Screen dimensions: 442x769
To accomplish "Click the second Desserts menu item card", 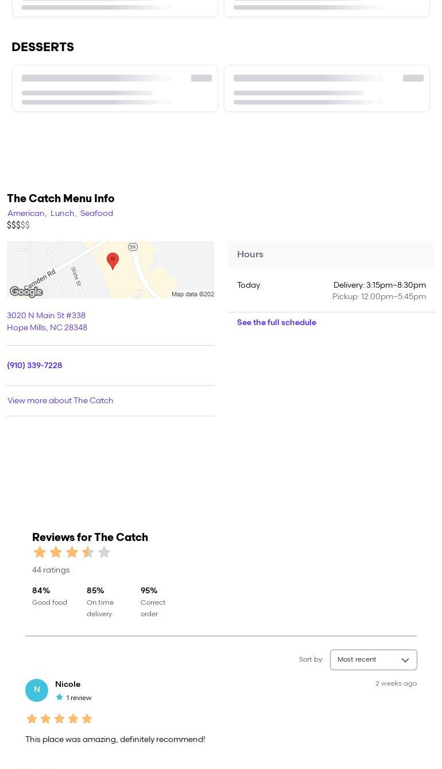I will pos(327,88).
